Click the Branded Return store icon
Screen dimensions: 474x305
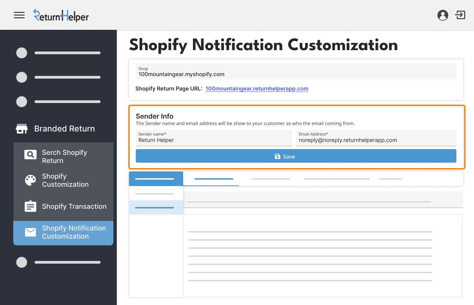point(22,129)
